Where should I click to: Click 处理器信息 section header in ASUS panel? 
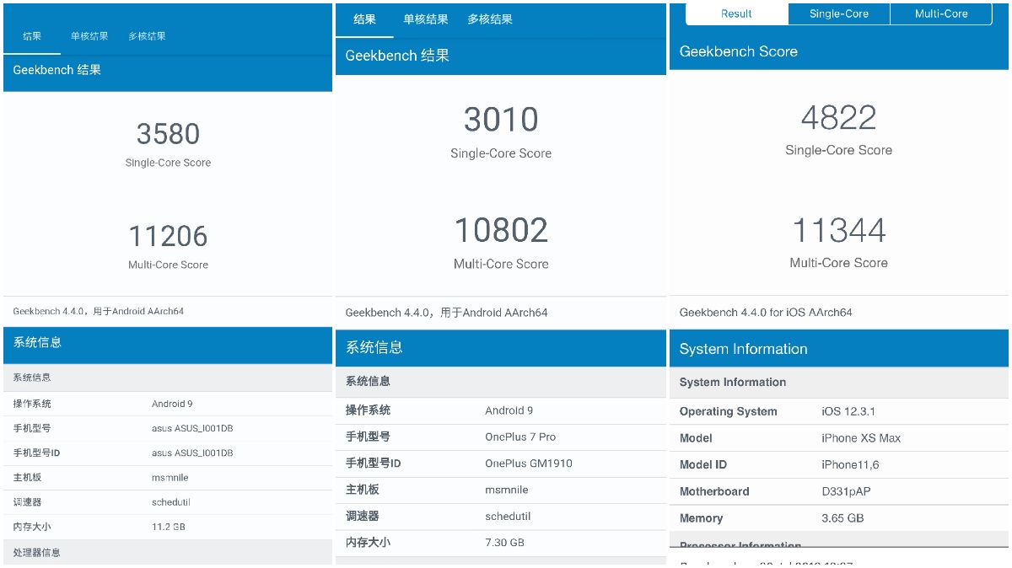(x=168, y=553)
